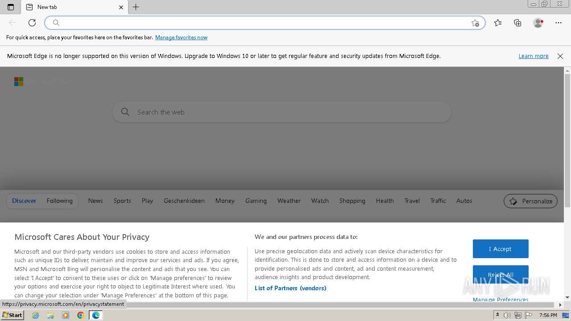Launch Chrome from taskbar
Viewport: 571px width, 321px height.
tap(80, 315)
